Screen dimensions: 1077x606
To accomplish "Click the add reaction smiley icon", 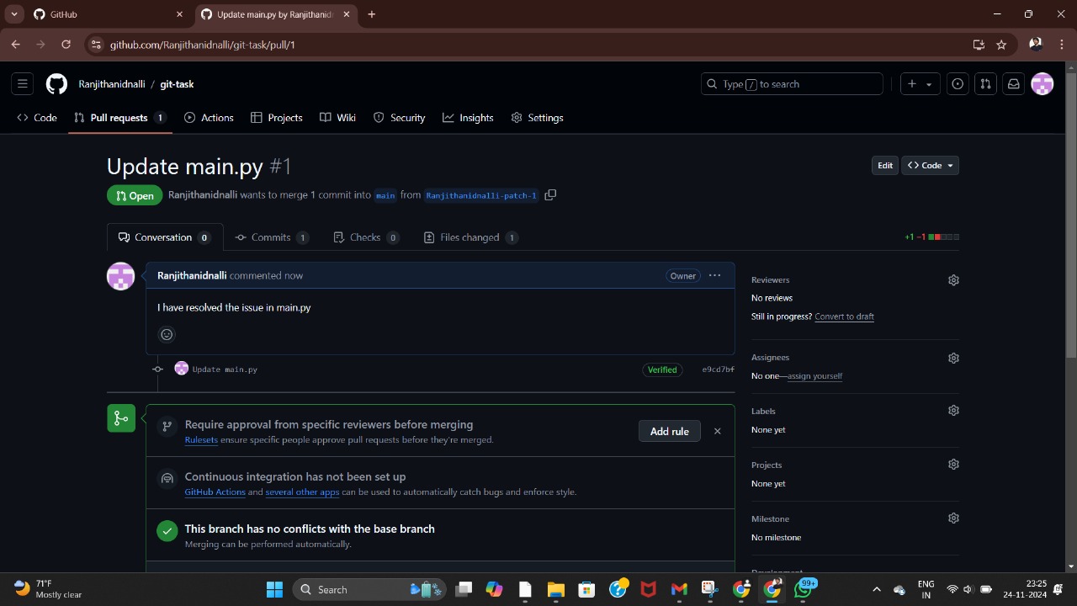I will [167, 335].
